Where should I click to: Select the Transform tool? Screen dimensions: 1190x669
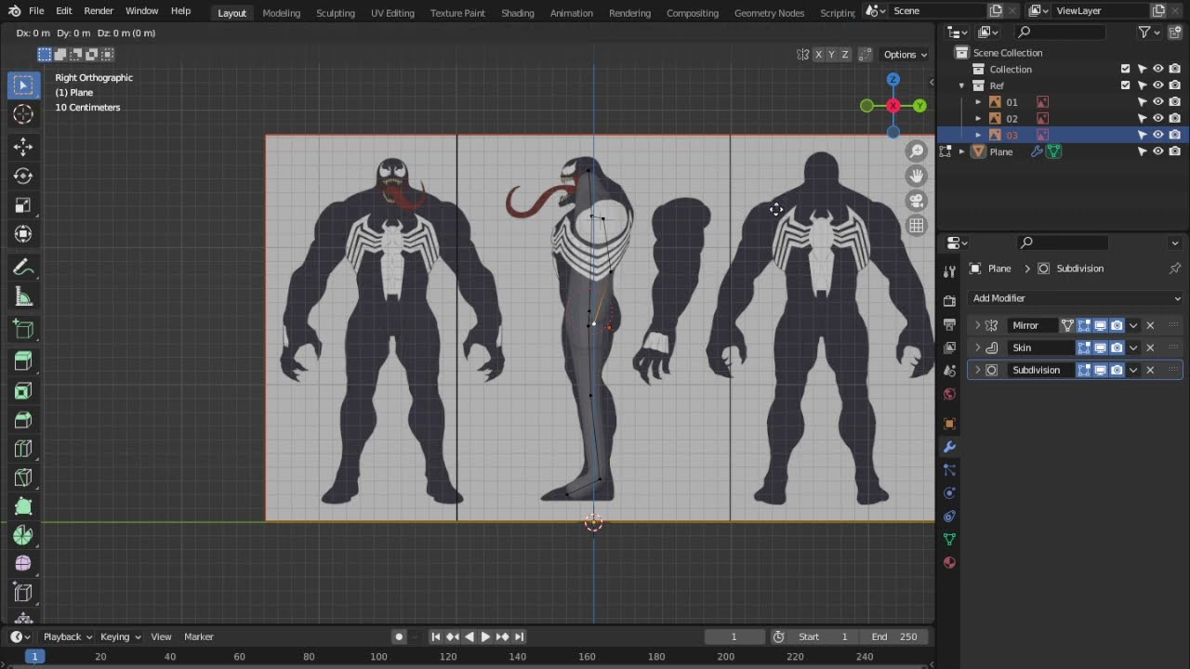tap(23, 234)
